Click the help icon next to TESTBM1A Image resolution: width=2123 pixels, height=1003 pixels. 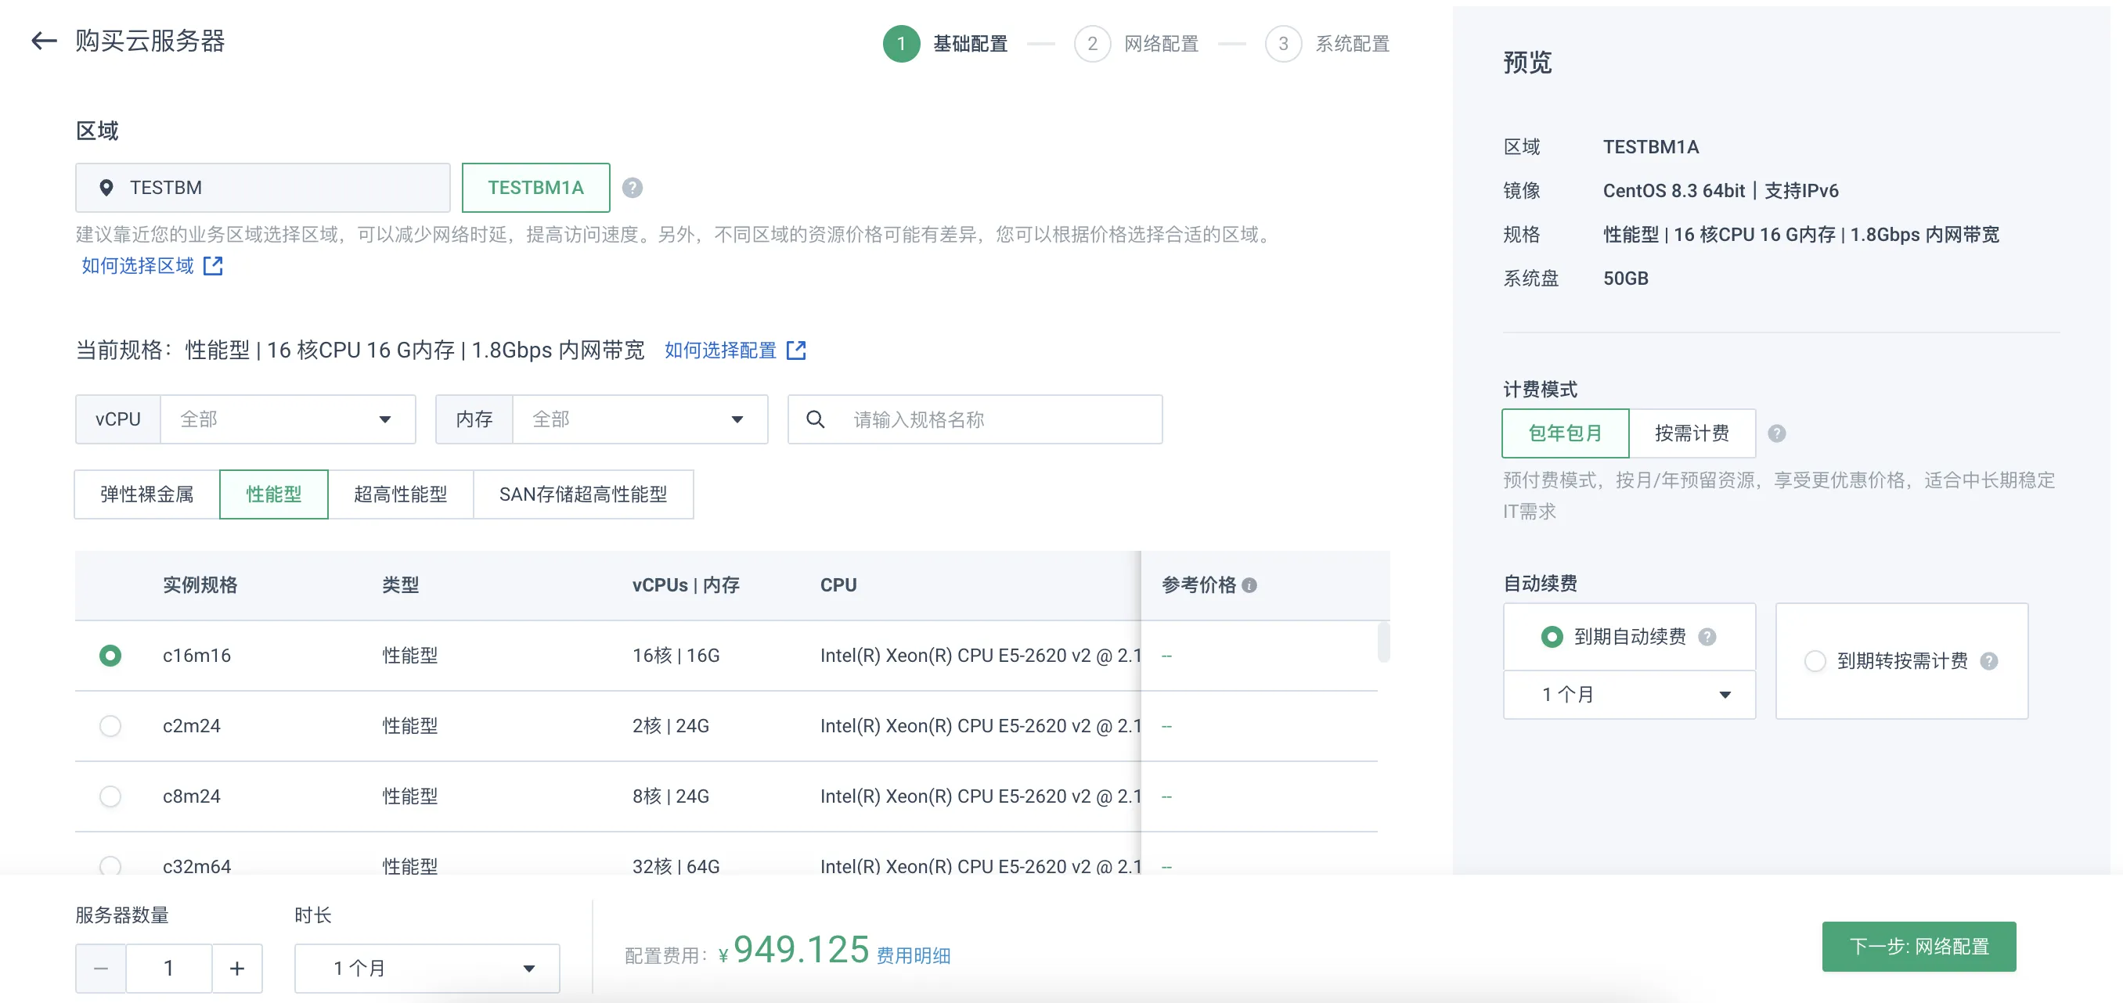[632, 188]
